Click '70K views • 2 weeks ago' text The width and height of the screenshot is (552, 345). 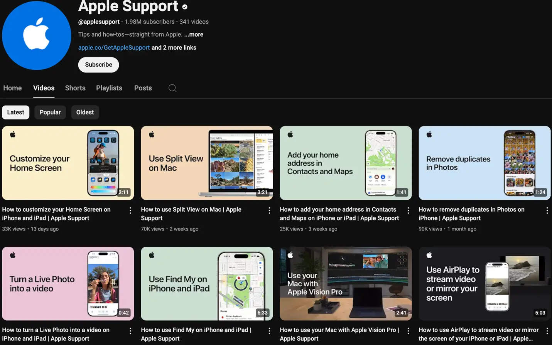pos(170,229)
